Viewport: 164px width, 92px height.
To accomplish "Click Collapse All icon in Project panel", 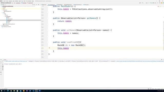I will [x=36, y=5].
